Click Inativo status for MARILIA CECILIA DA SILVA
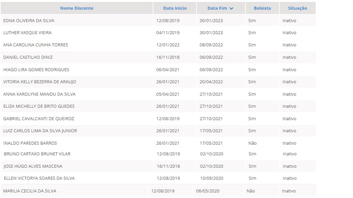353x198 pixels. [x=289, y=191]
